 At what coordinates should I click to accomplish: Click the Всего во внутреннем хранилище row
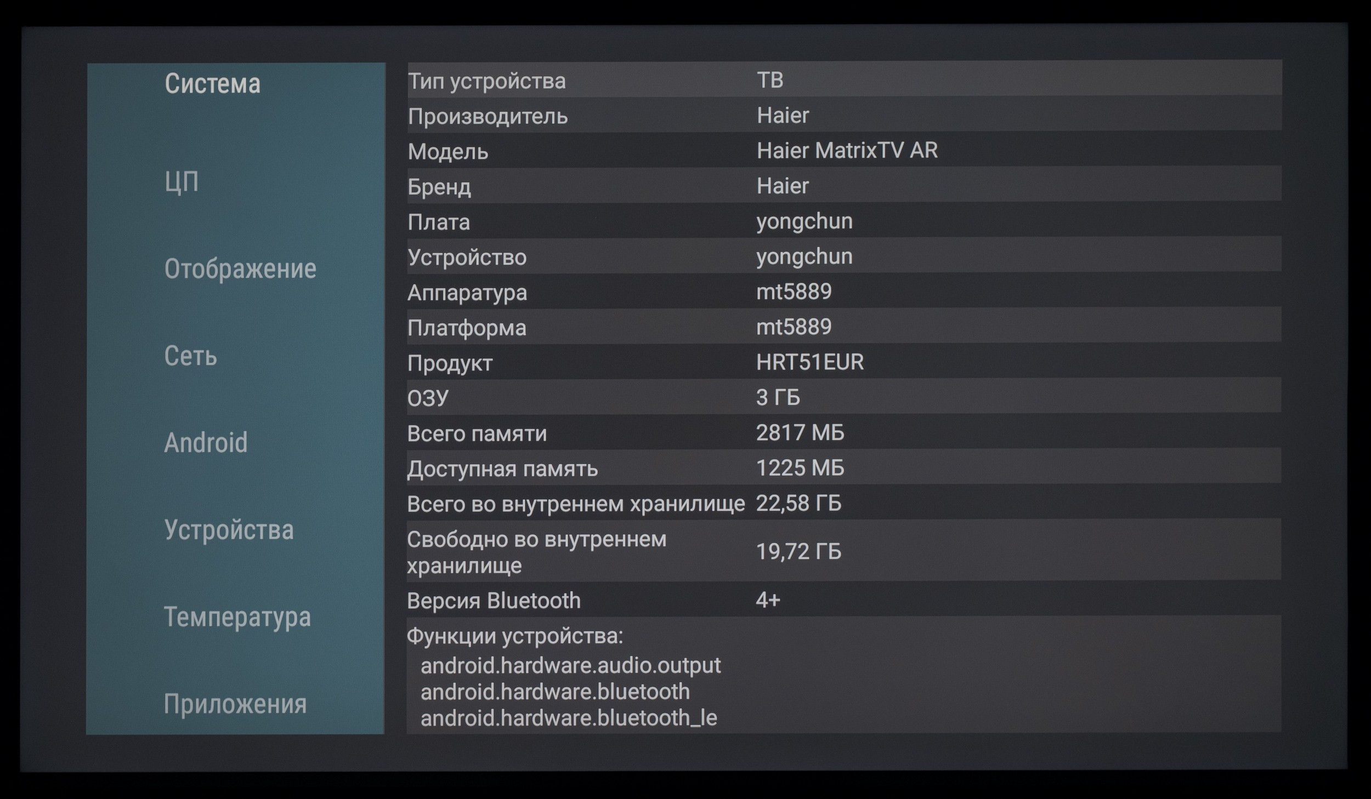[843, 503]
